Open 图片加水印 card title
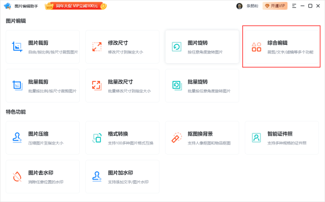This screenshot has height=202, width=325. pos(120,172)
